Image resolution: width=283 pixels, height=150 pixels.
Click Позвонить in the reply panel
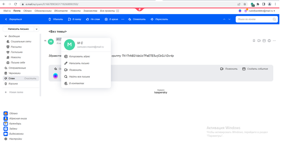(x=229, y=69)
